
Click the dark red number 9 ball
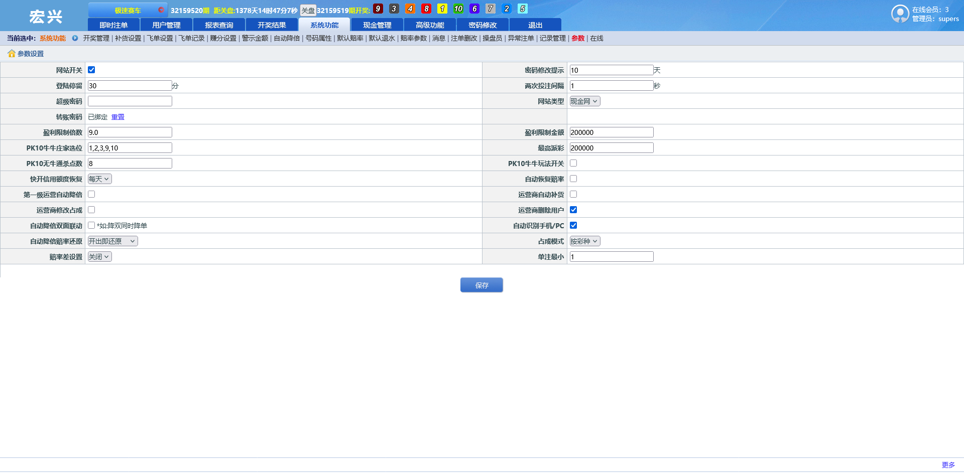[378, 9]
